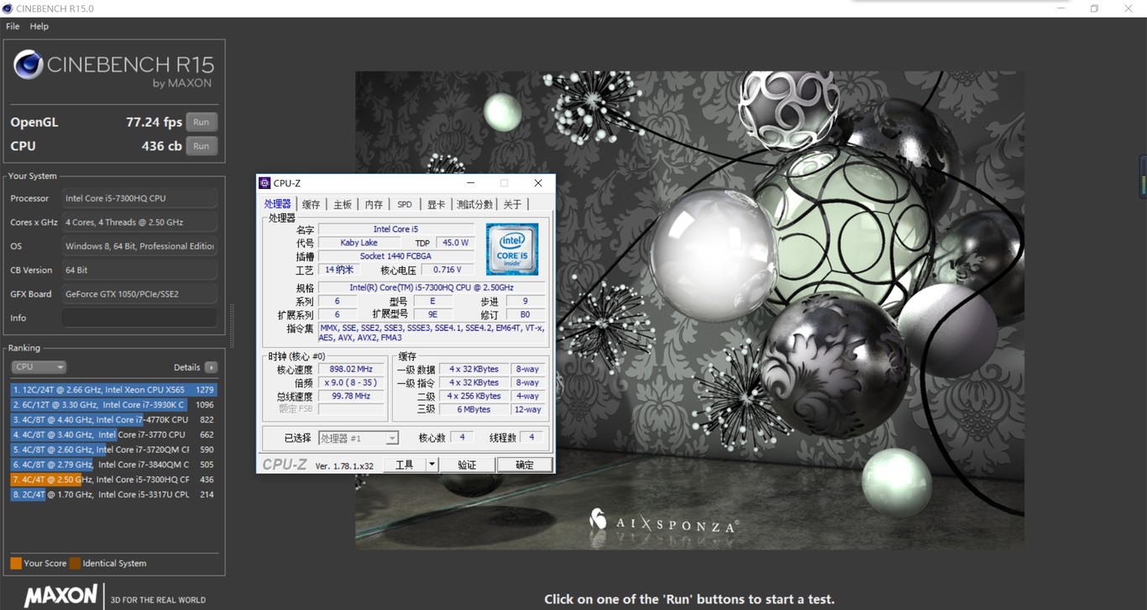
Task: Click the Details arrow icon in Ranking
Action: click(211, 367)
